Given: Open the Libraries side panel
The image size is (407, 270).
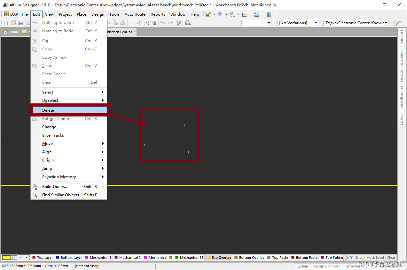Looking at the screenshot, I should [x=402, y=76].
